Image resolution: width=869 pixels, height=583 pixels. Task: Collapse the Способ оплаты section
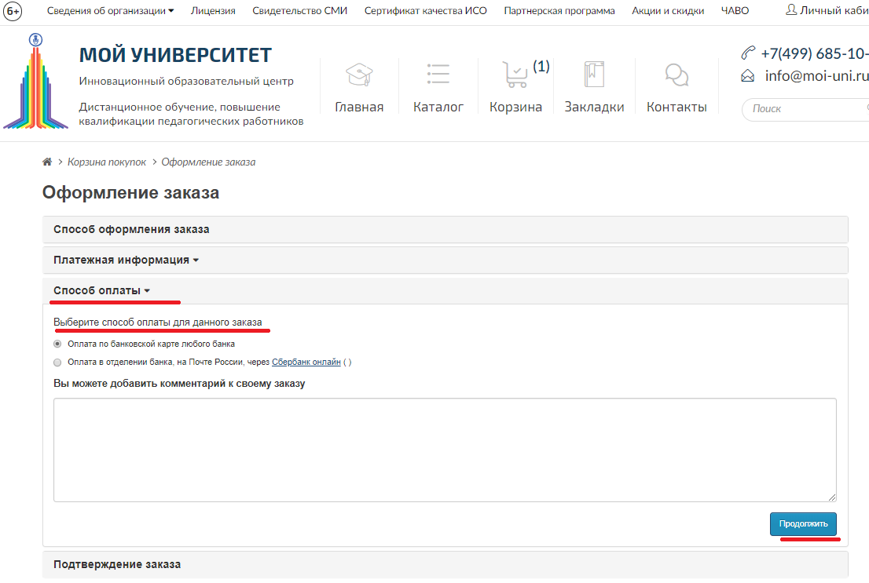[x=101, y=290]
